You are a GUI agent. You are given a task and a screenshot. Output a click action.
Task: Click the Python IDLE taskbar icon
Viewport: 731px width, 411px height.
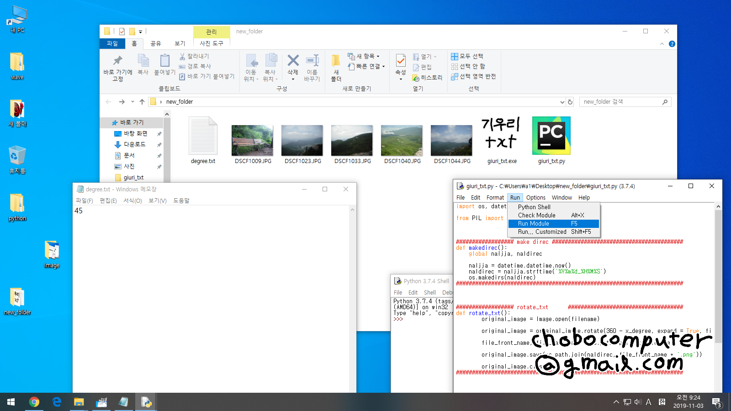tap(146, 402)
